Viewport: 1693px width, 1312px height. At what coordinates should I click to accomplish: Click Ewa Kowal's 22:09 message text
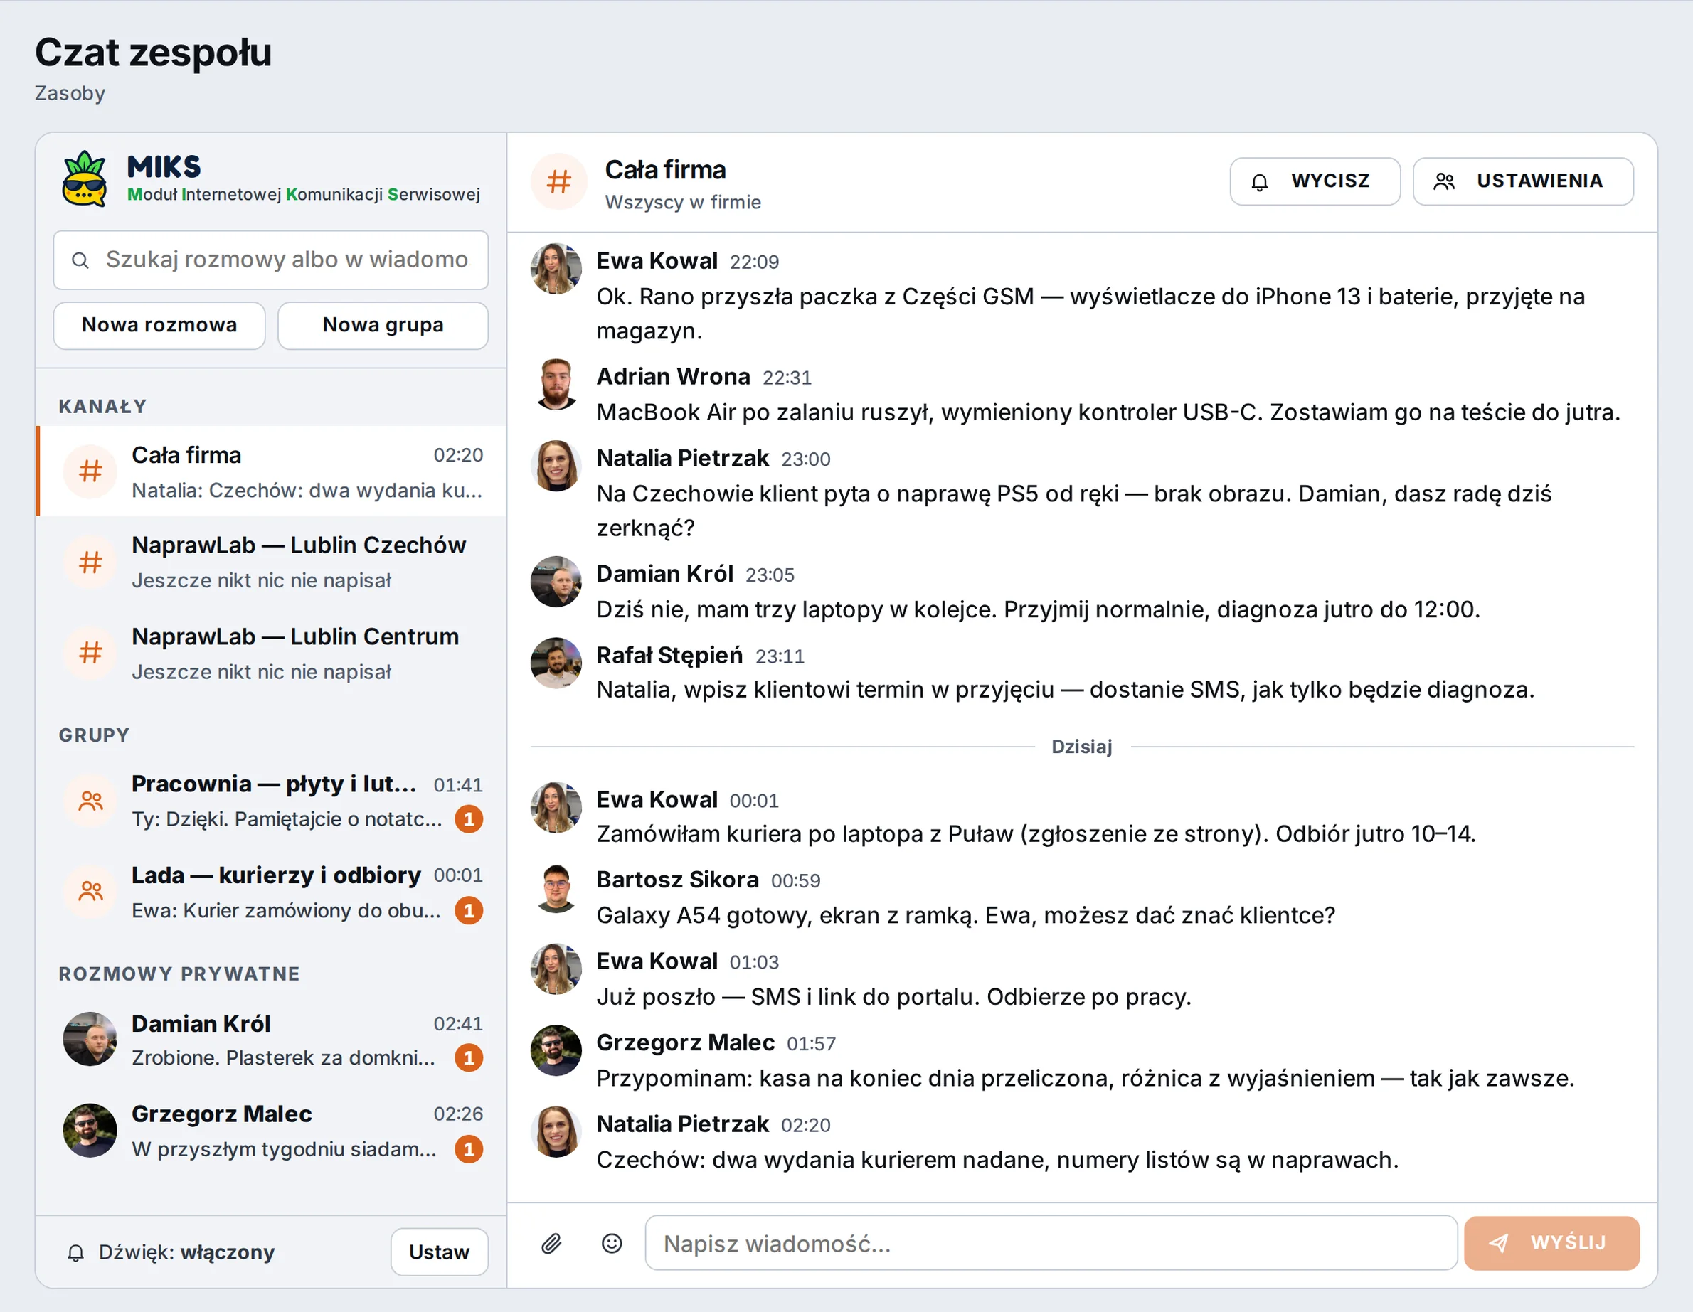[1090, 314]
